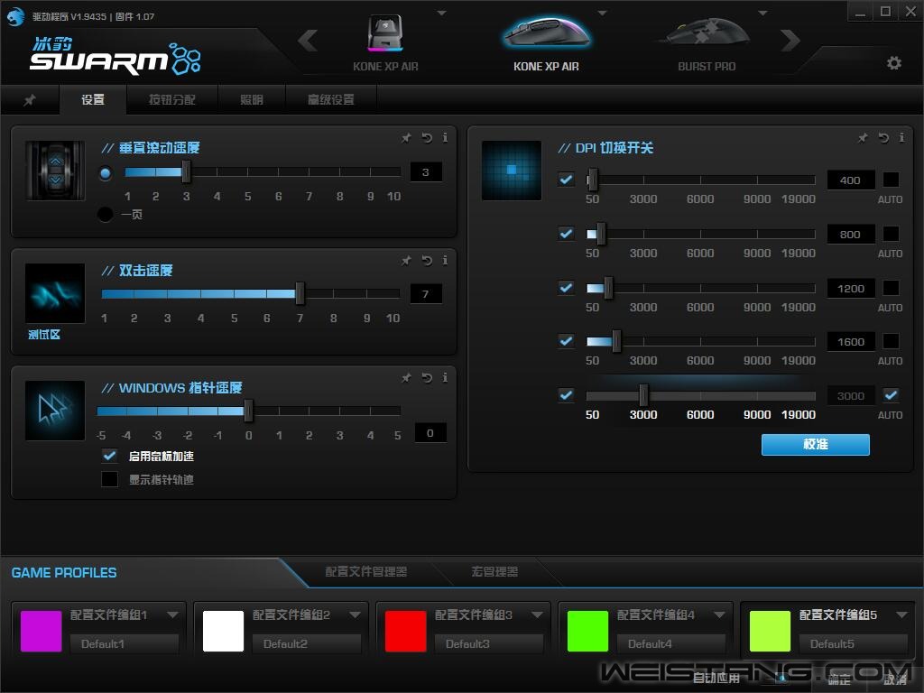Select the highlighted KONE XP AIR mouse thumbnail
The image size is (924, 693).
[546, 33]
